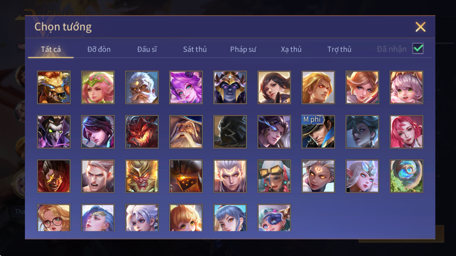Image resolution: width=456 pixels, height=256 pixels.
Task: Pick the hero wearing goggles and scarf
Action: 274,176
